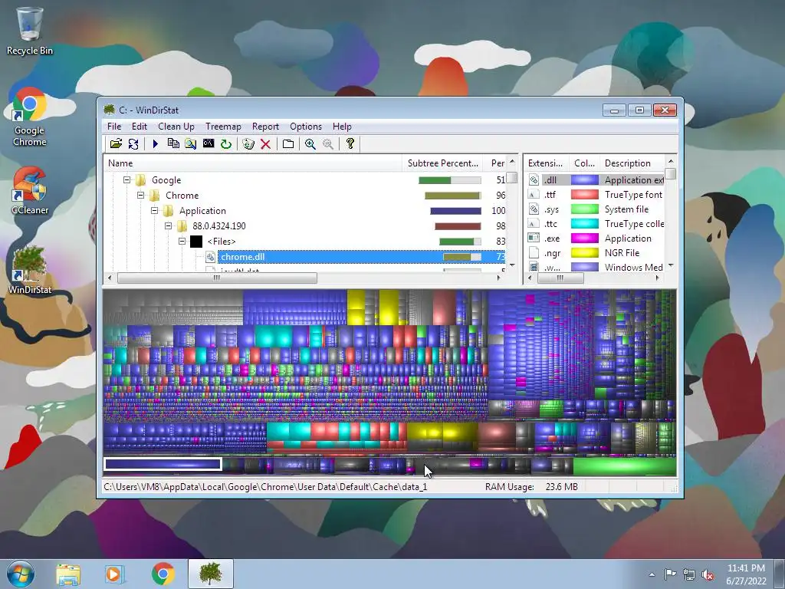Click the Explorer Here magnifier-folder icon
The height and width of the screenshot is (589, 785).
190,144
